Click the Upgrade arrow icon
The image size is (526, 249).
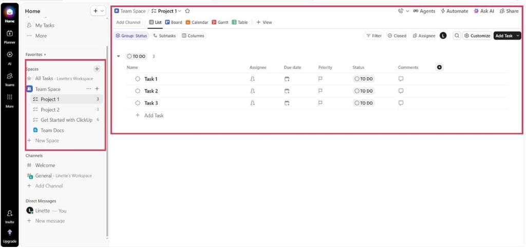coord(10,232)
